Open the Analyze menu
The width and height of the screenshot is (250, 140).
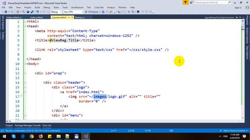click(x=111, y=7)
